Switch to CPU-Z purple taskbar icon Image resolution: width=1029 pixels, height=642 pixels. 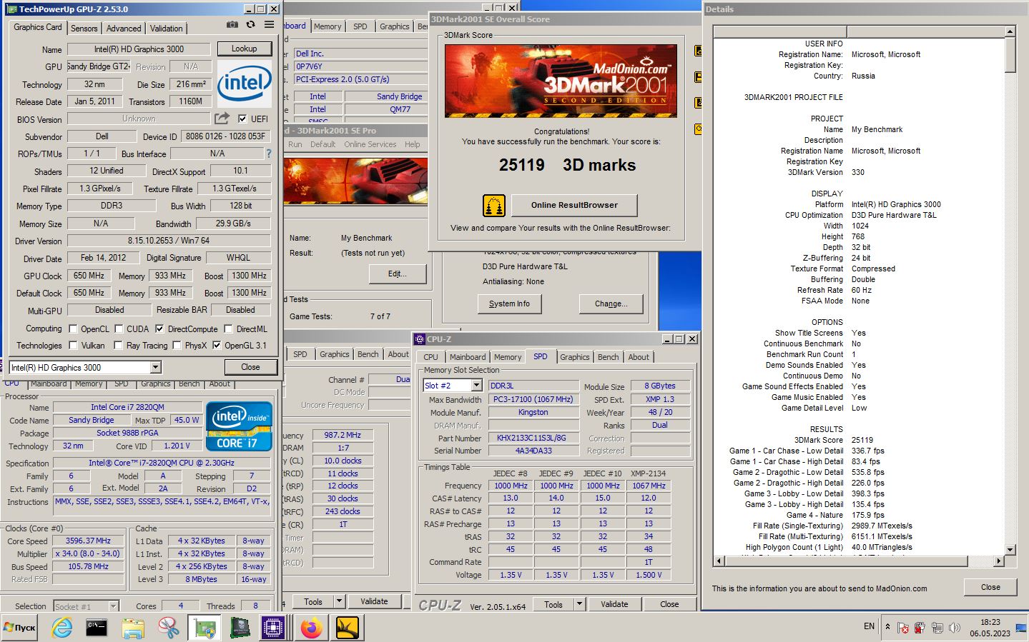coord(274,628)
